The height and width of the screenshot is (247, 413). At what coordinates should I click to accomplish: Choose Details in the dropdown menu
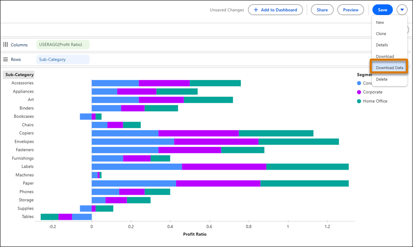[382, 45]
